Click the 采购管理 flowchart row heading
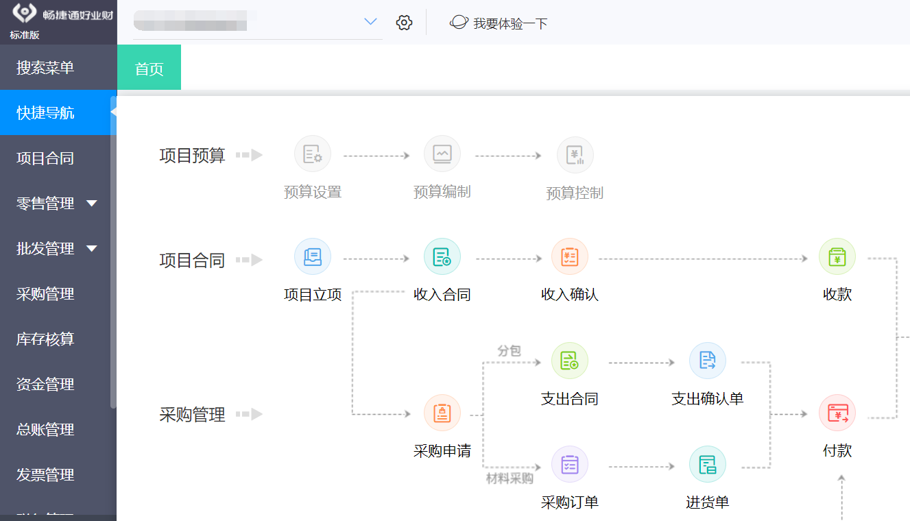Viewport: 910px width, 521px height. tap(192, 415)
